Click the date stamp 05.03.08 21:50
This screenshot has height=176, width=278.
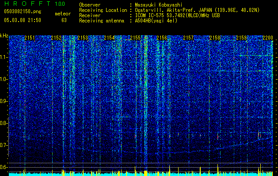pos(23,20)
